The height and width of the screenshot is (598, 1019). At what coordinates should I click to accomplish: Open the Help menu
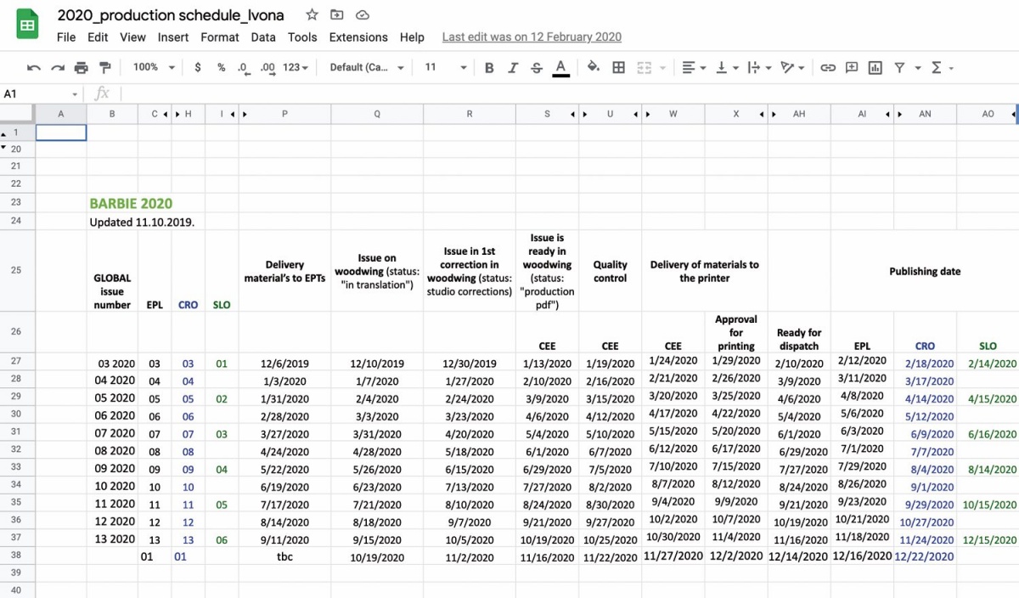click(412, 37)
